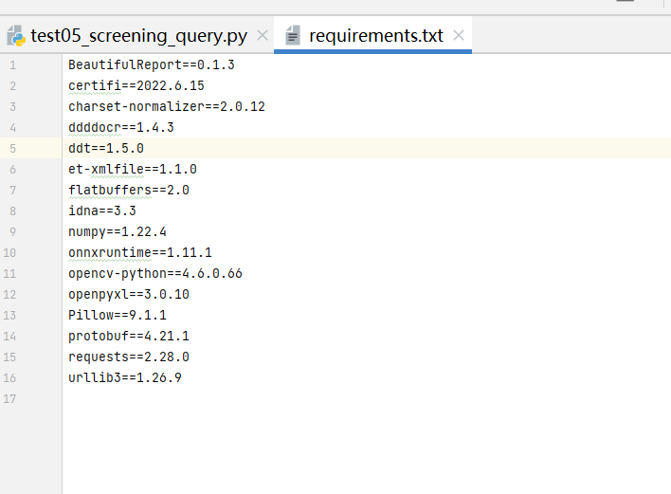Close the test05_screening_query.py tab
This screenshot has height=494, width=671.
(x=263, y=36)
